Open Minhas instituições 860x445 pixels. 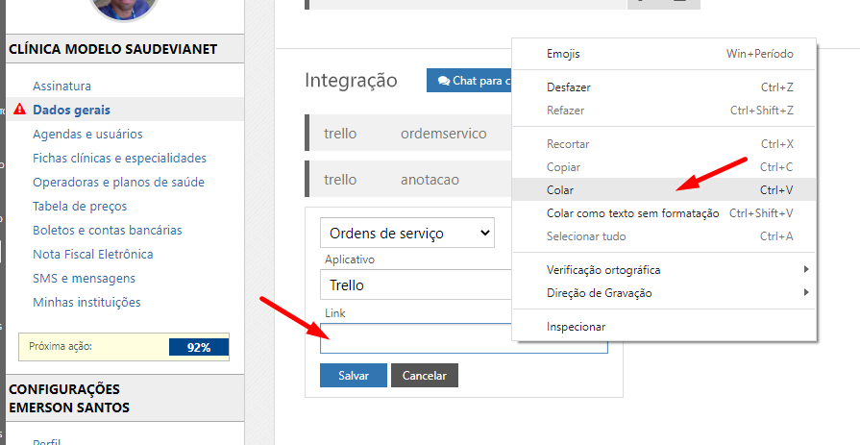86,303
